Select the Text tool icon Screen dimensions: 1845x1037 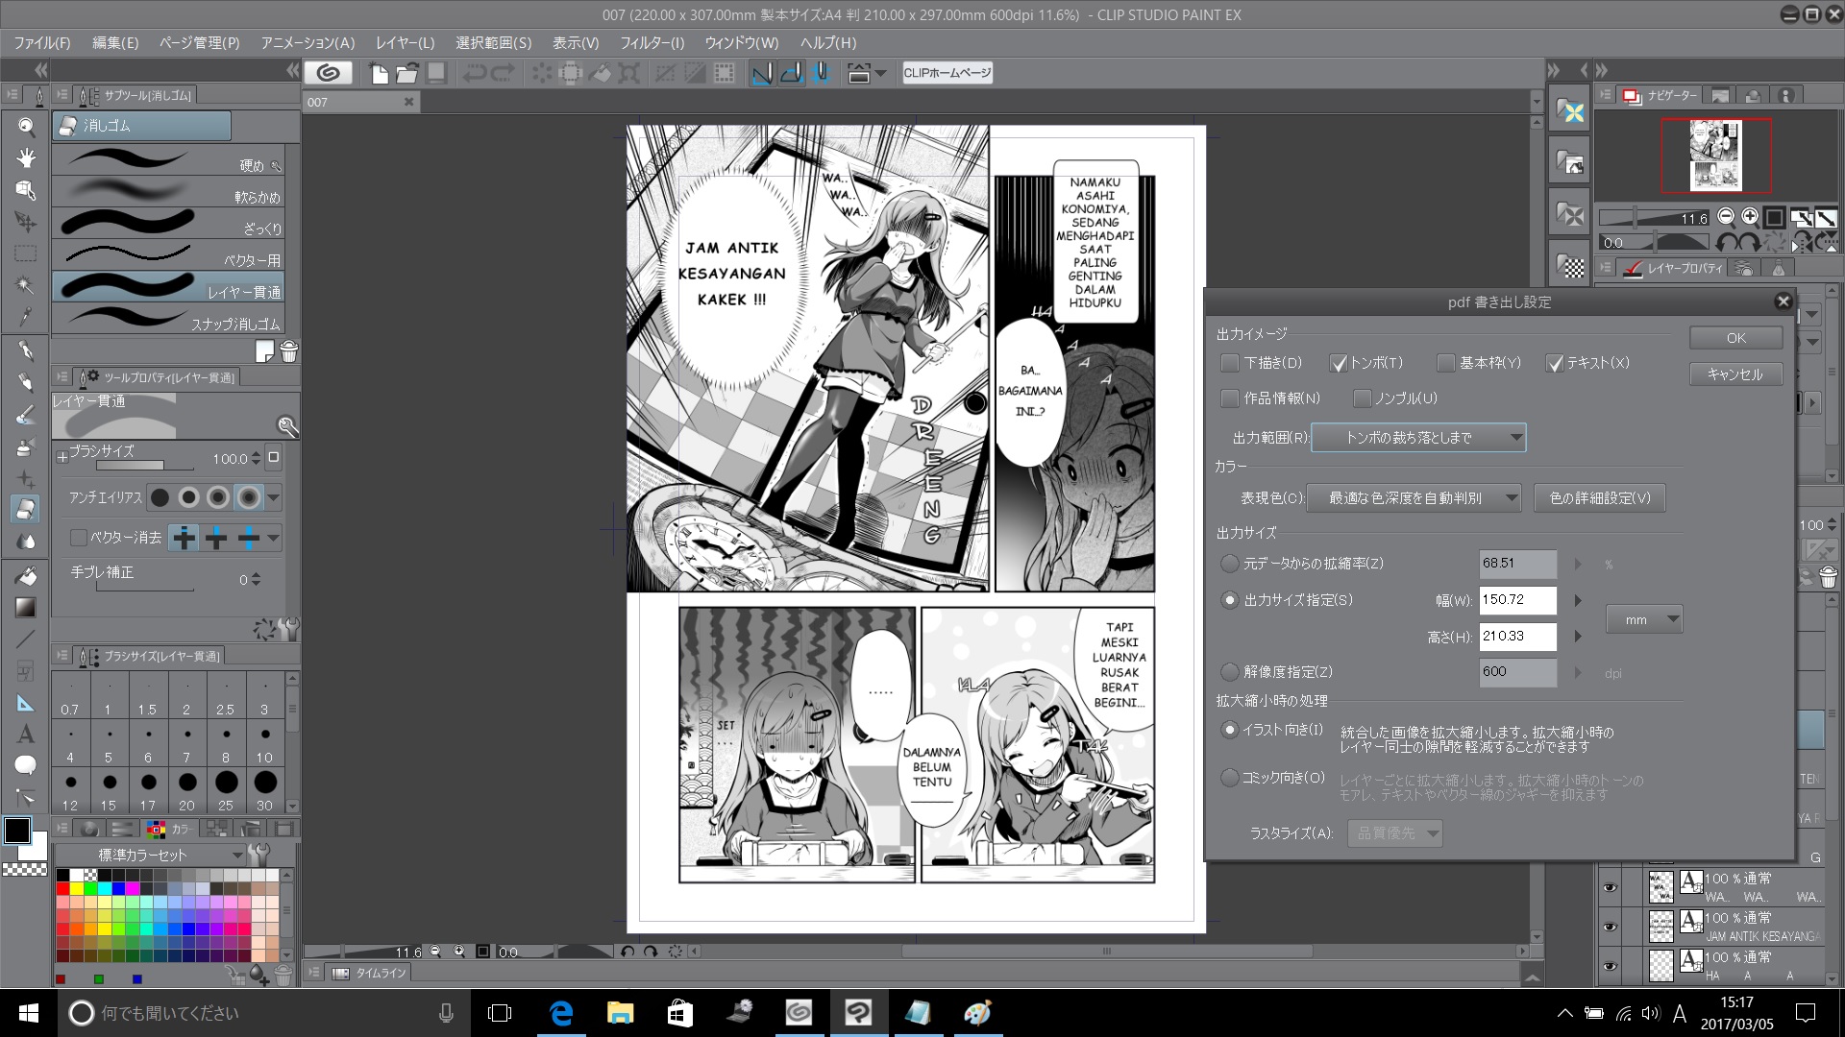pyautogui.click(x=26, y=735)
